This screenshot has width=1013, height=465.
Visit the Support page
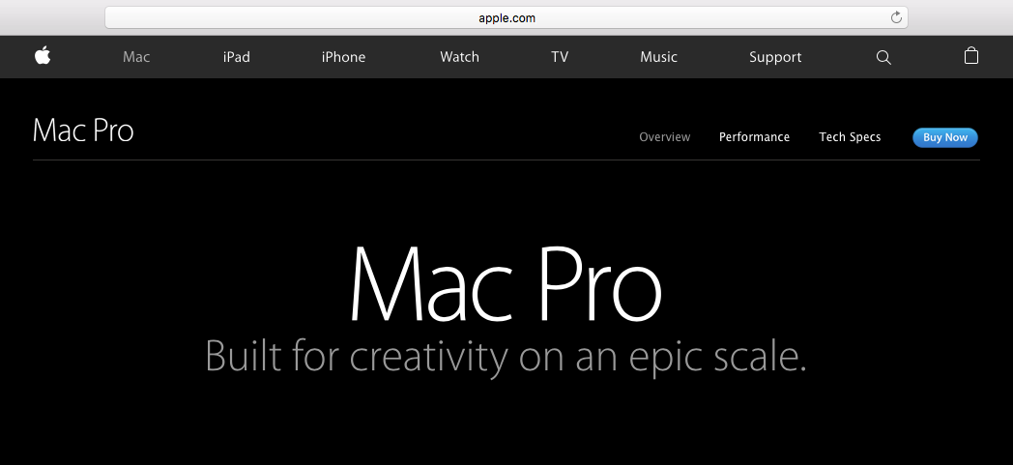[775, 57]
